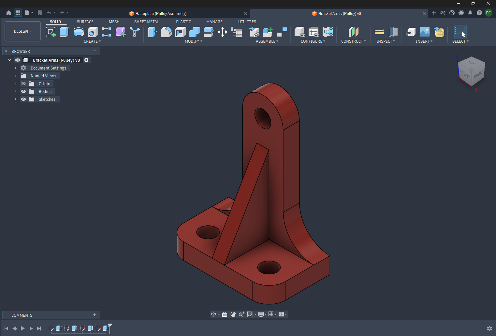Viewport: 496px width, 336px height.
Task: Open the Modify dropdown menu
Action: tap(194, 41)
